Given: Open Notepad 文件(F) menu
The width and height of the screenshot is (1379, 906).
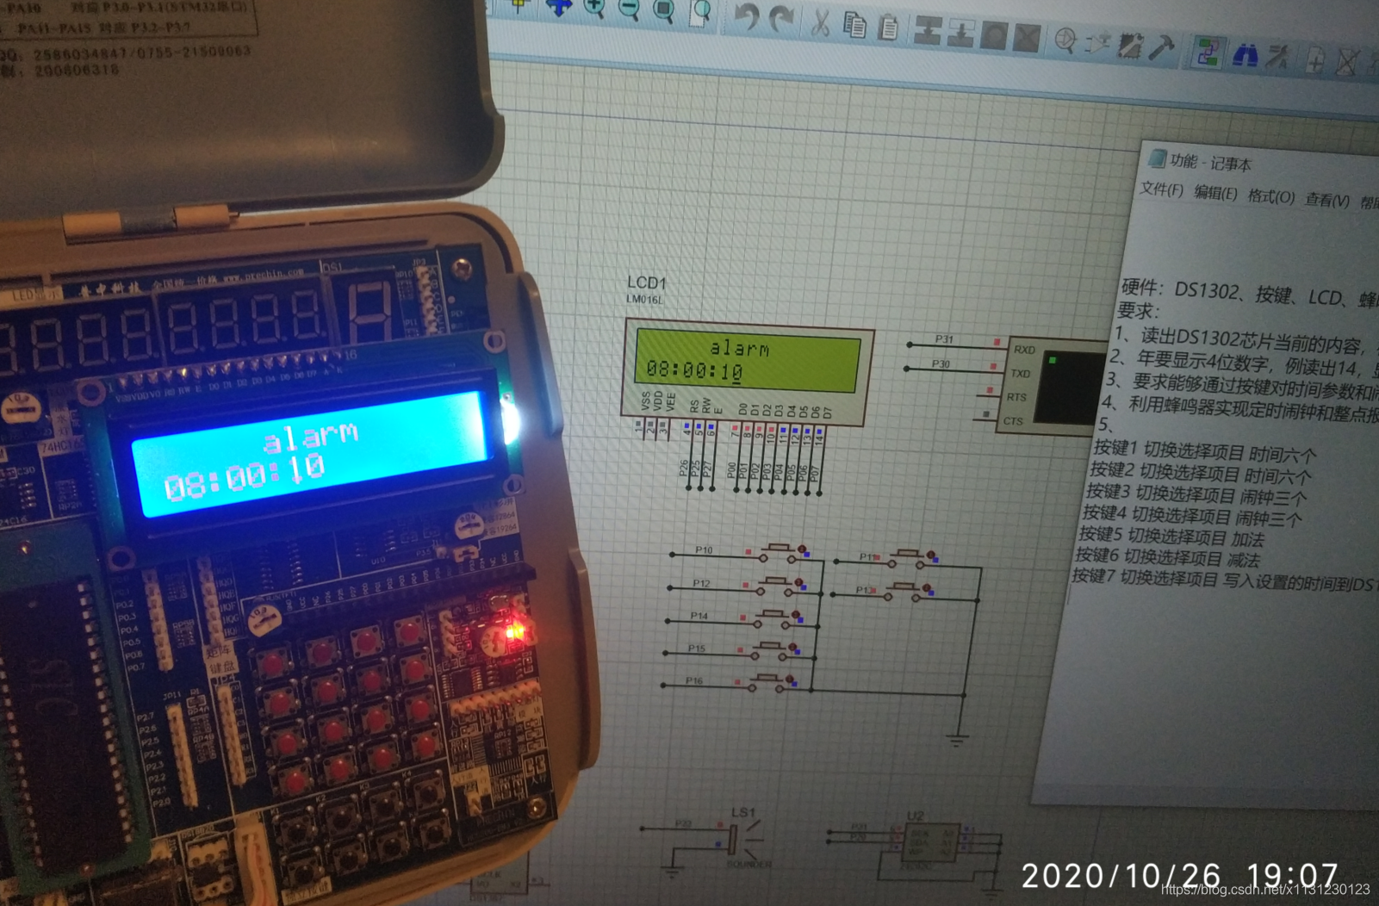Looking at the screenshot, I should pyautogui.click(x=1162, y=189).
